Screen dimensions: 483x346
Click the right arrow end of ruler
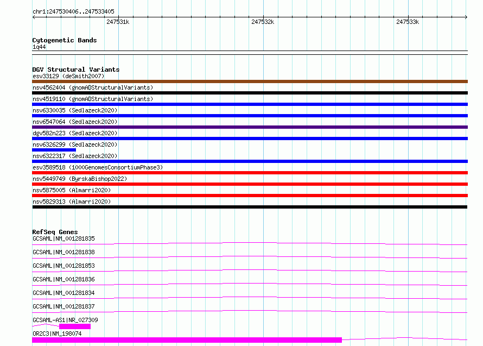(x=466, y=17)
